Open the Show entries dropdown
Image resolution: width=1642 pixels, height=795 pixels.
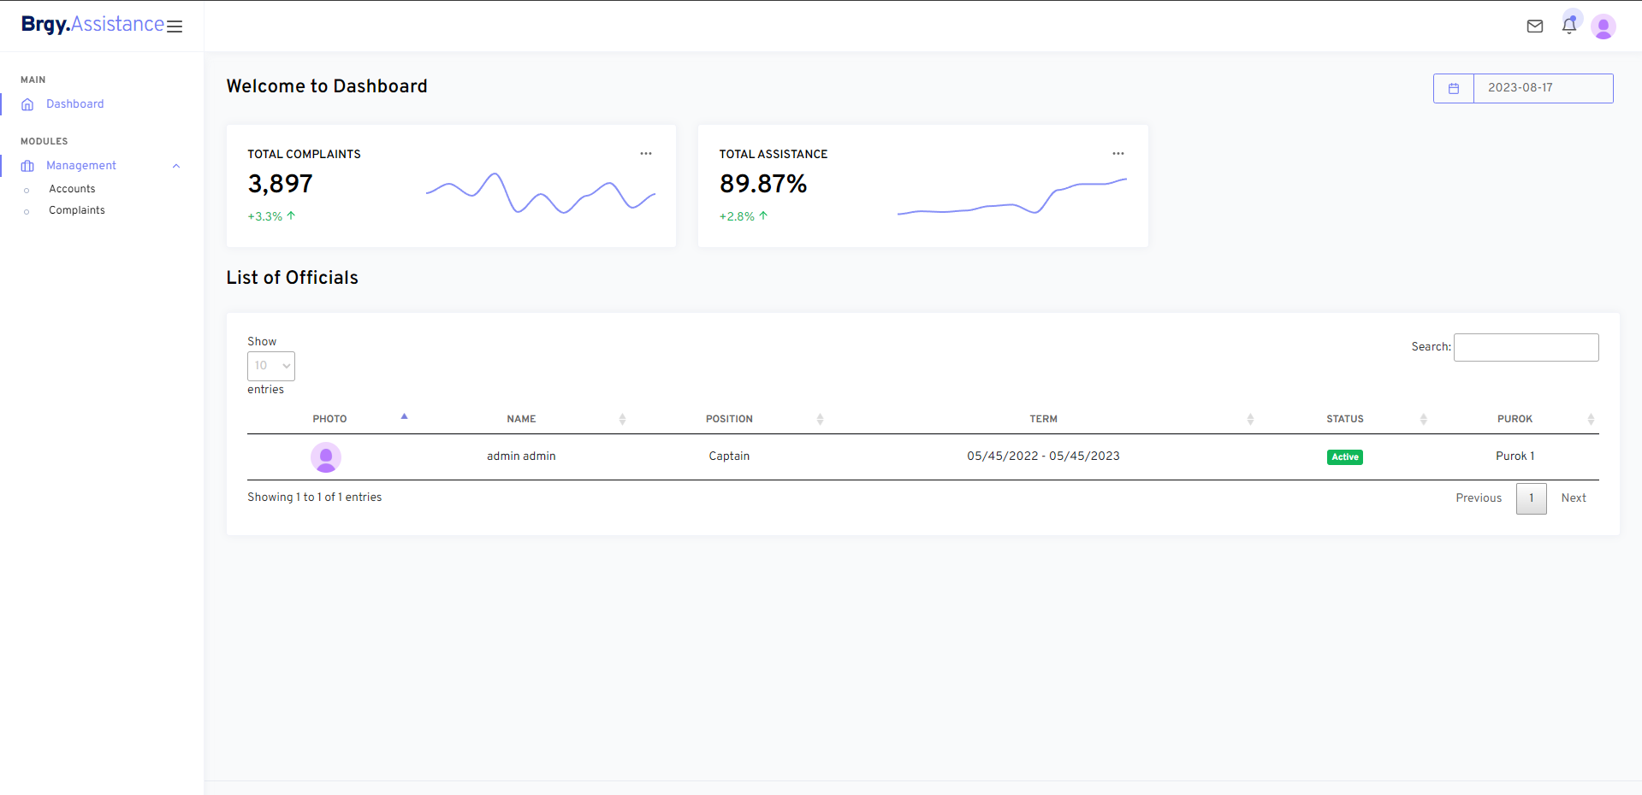271,366
